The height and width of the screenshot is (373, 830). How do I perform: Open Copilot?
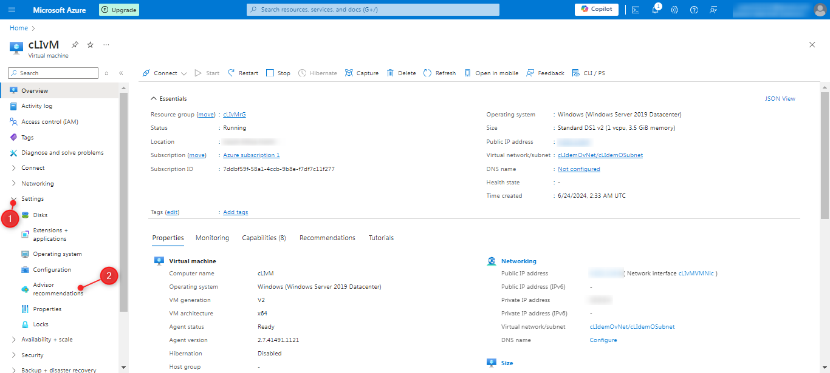click(x=597, y=9)
